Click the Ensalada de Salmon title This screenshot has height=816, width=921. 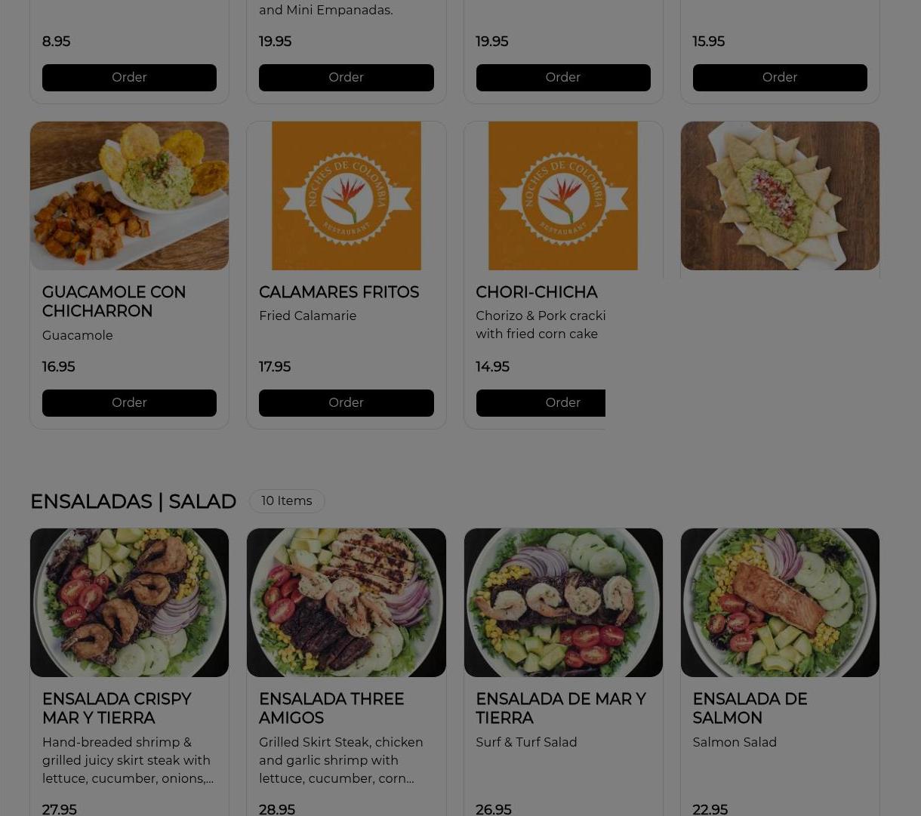tap(750, 709)
